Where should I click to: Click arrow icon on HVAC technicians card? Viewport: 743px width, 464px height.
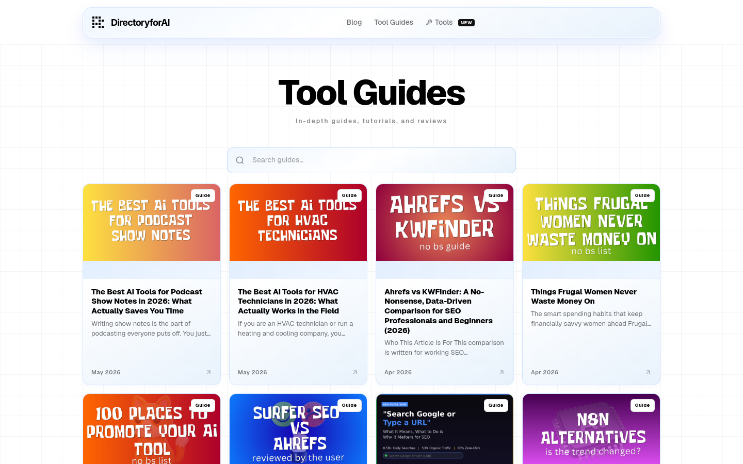(355, 372)
